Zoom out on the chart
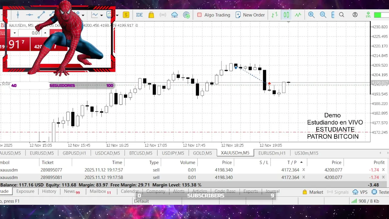389x219 pixels. [323, 15]
